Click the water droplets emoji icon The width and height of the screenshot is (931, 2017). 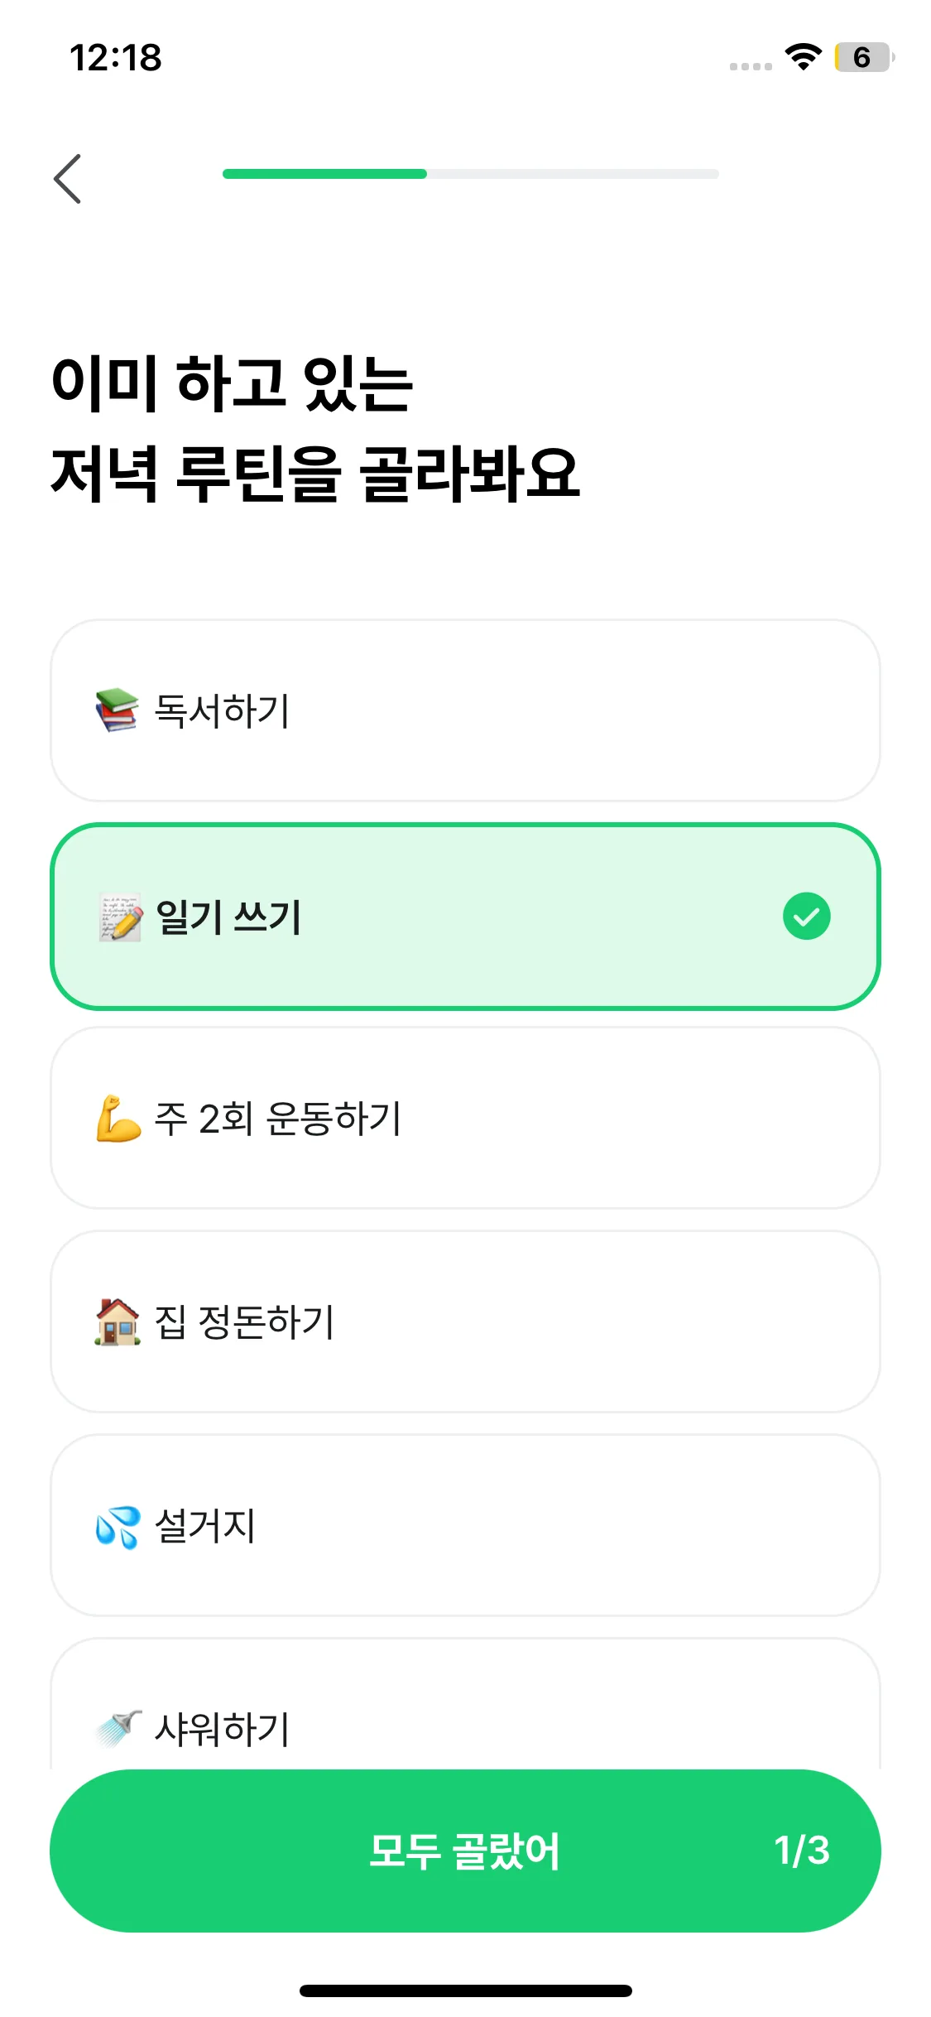tap(118, 1526)
